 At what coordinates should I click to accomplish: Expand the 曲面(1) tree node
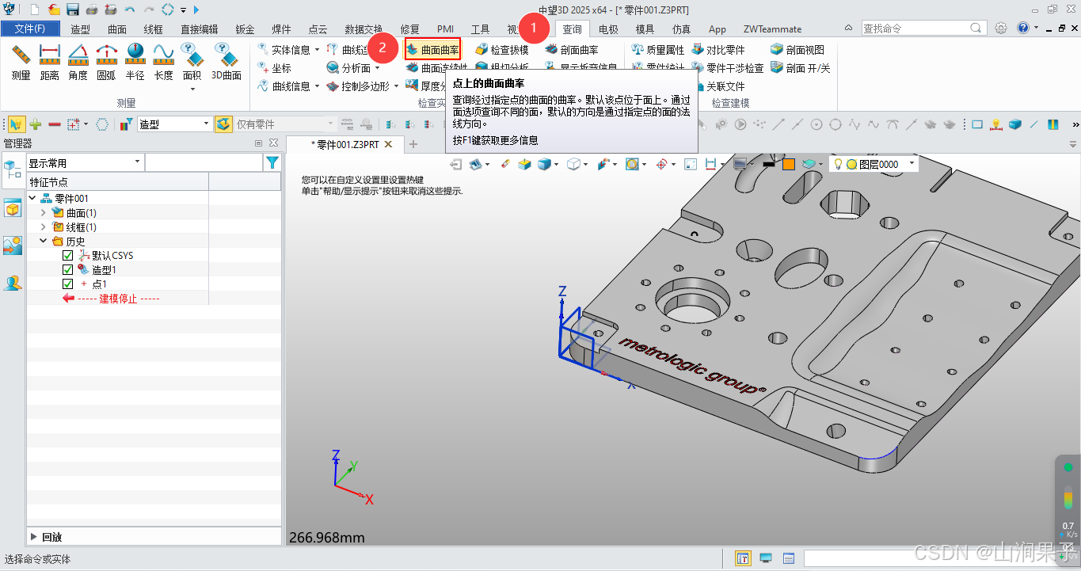44,213
